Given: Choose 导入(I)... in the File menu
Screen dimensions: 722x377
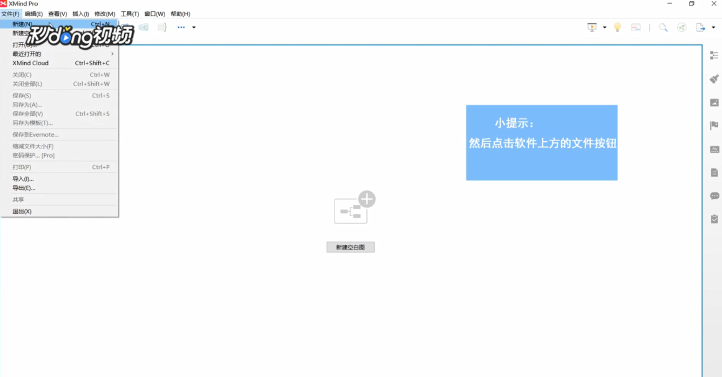Looking at the screenshot, I should coord(59,179).
